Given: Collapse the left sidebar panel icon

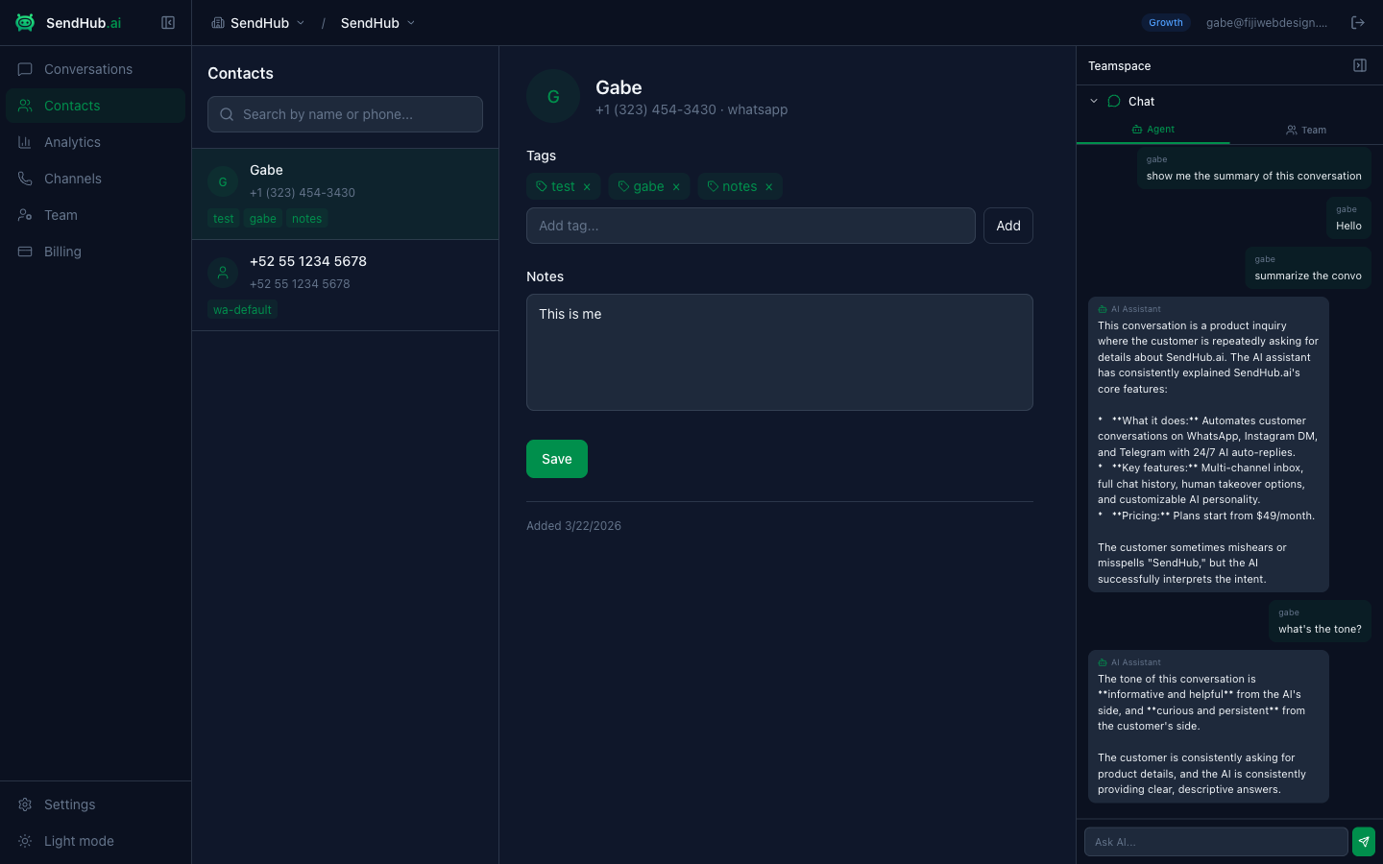Looking at the screenshot, I should coord(168,22).
